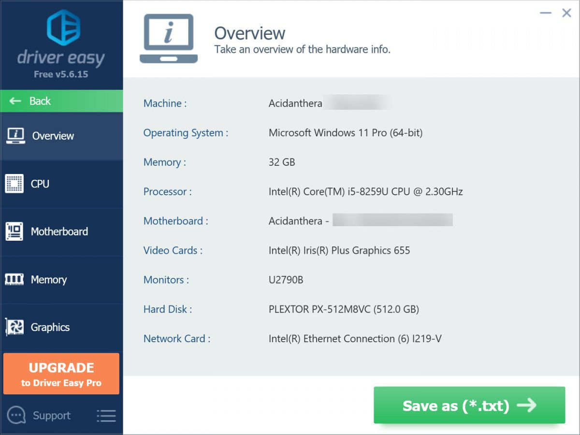Click Save as (*.txt) button
The height and width of the screenshot is (435, 580).
[469, 405]
